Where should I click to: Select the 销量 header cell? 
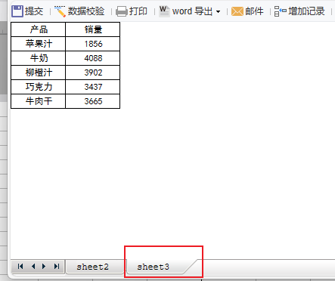click(x=93, y=29)
